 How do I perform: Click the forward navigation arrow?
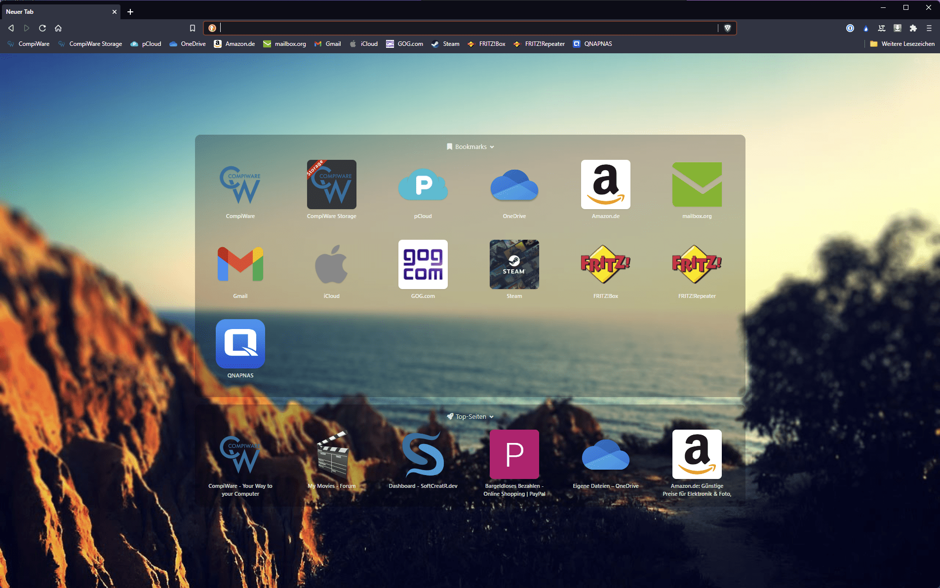click(27, 28)
